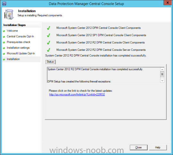Select the Installation stage
This screenshot has width=173, height=155.
click(x=13, y=59)
